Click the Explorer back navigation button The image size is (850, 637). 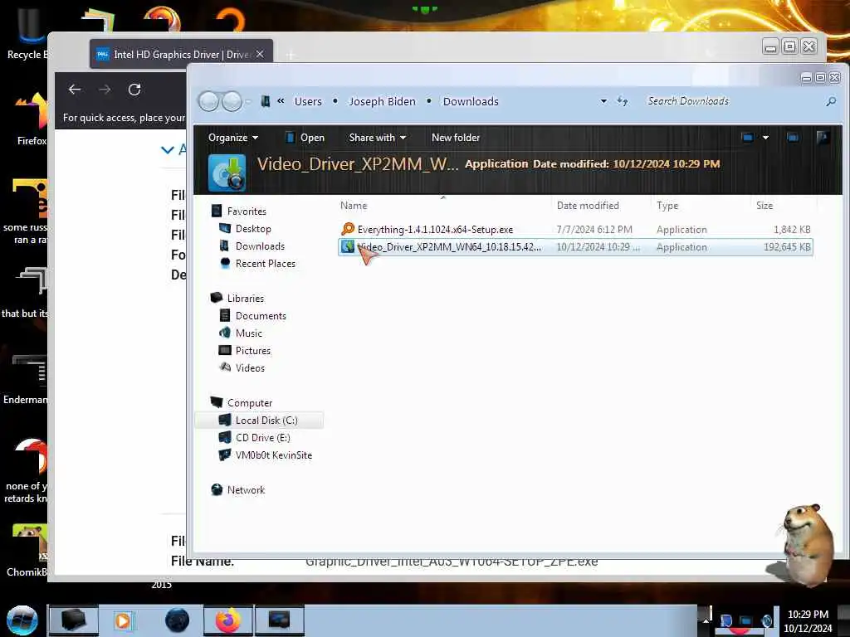(x=208, y=101)
